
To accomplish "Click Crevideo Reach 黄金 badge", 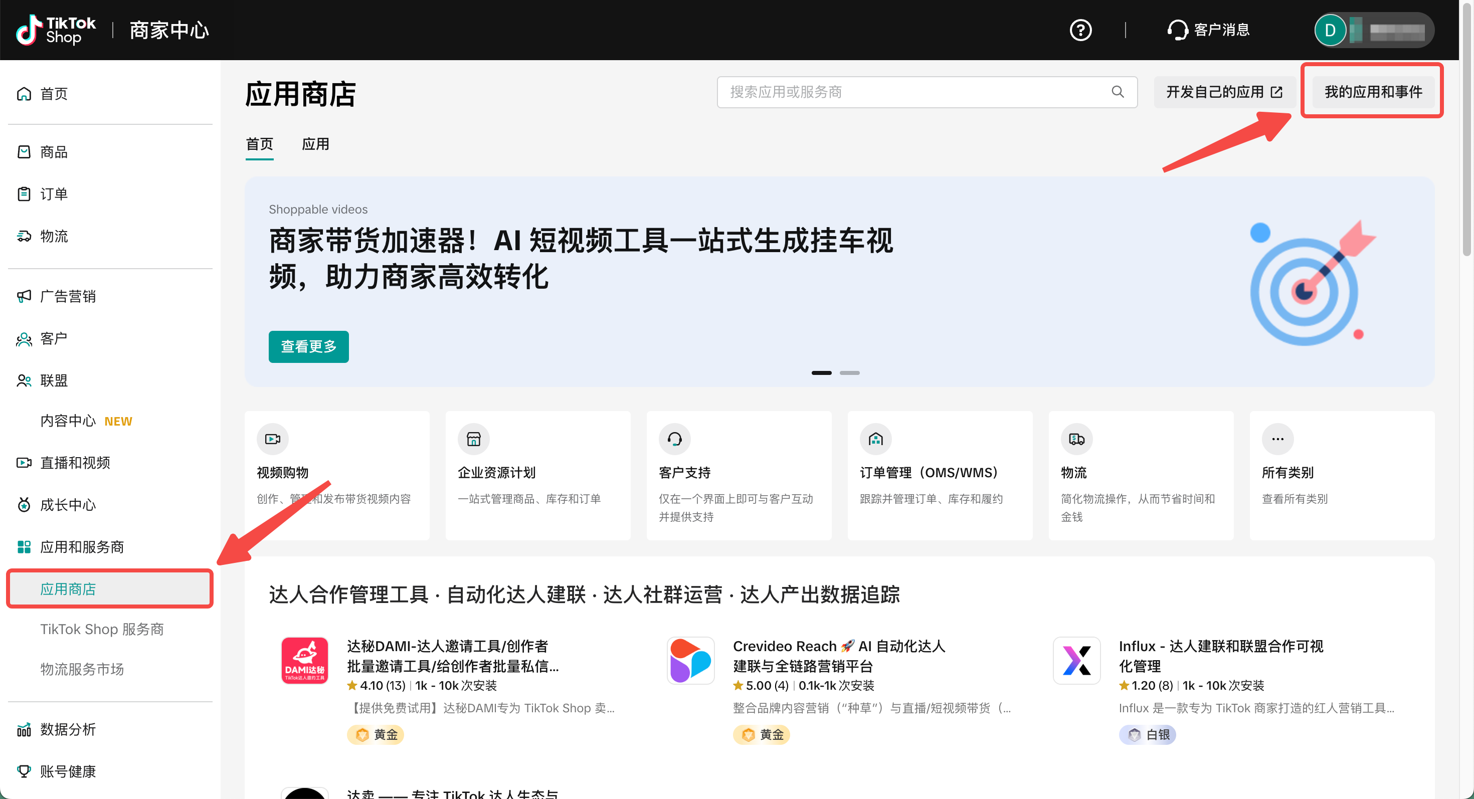I will point(761,734).
